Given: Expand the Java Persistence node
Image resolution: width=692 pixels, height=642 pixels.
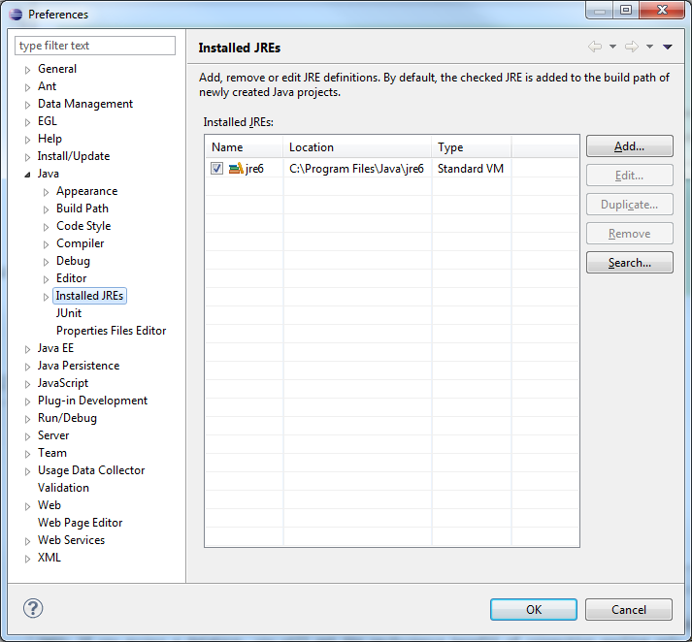Looking at the screenshot, I should pyautogui.click(x=27, y=367).
